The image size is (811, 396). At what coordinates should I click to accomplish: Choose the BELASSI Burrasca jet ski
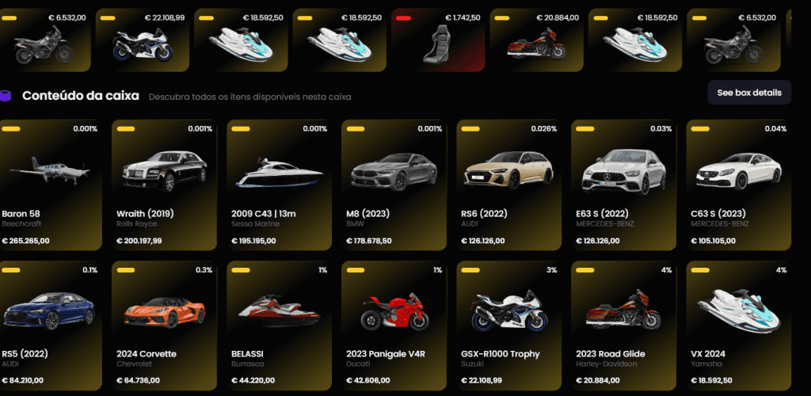click(280, 326)
